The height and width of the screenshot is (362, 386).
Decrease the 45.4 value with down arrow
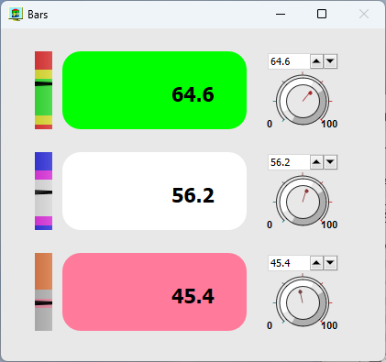click(330, 263)
